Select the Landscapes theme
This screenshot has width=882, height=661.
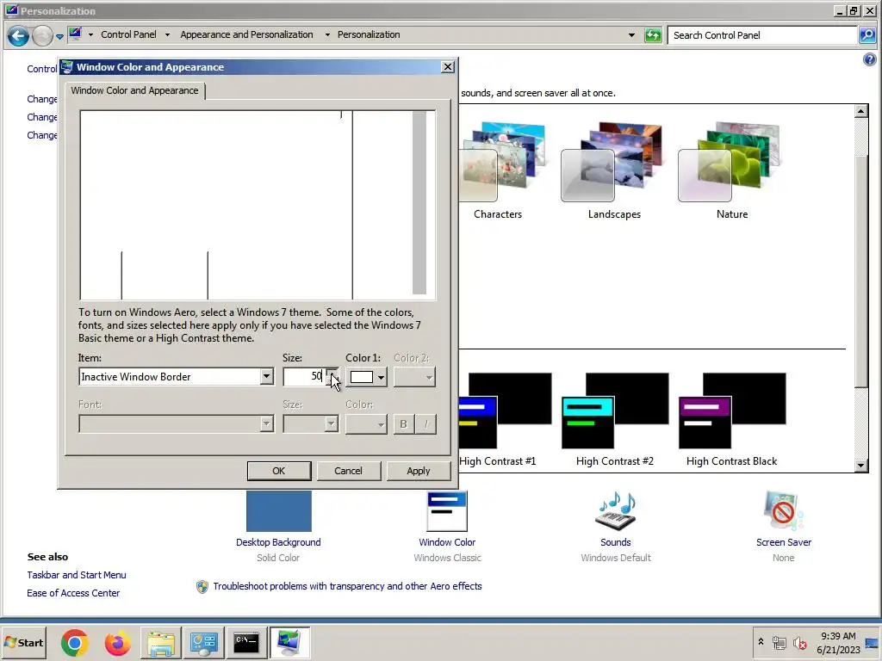click(614, 170)
